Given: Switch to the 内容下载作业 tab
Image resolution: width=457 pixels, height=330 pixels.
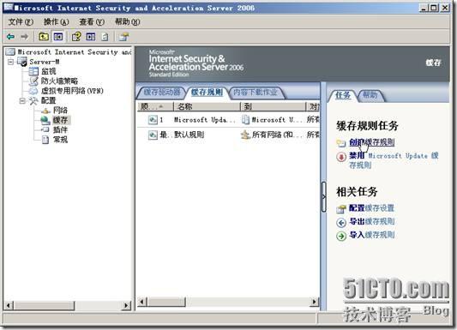Looking at the screenshot, I should click(256, 93).
